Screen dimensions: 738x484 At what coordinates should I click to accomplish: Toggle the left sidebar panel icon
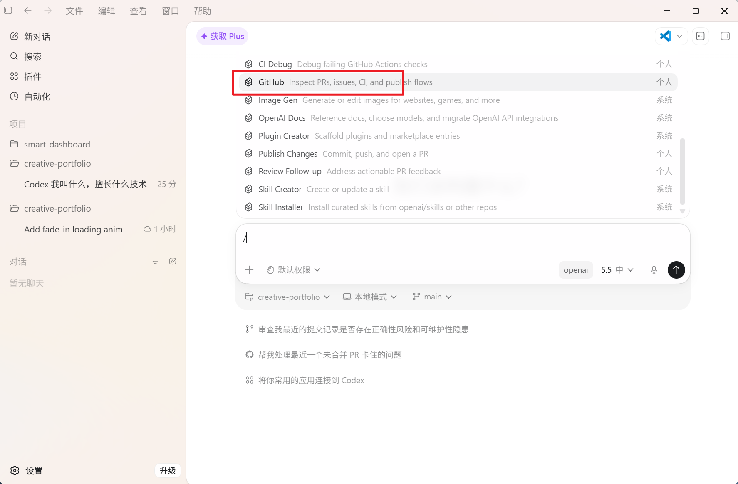8,10
